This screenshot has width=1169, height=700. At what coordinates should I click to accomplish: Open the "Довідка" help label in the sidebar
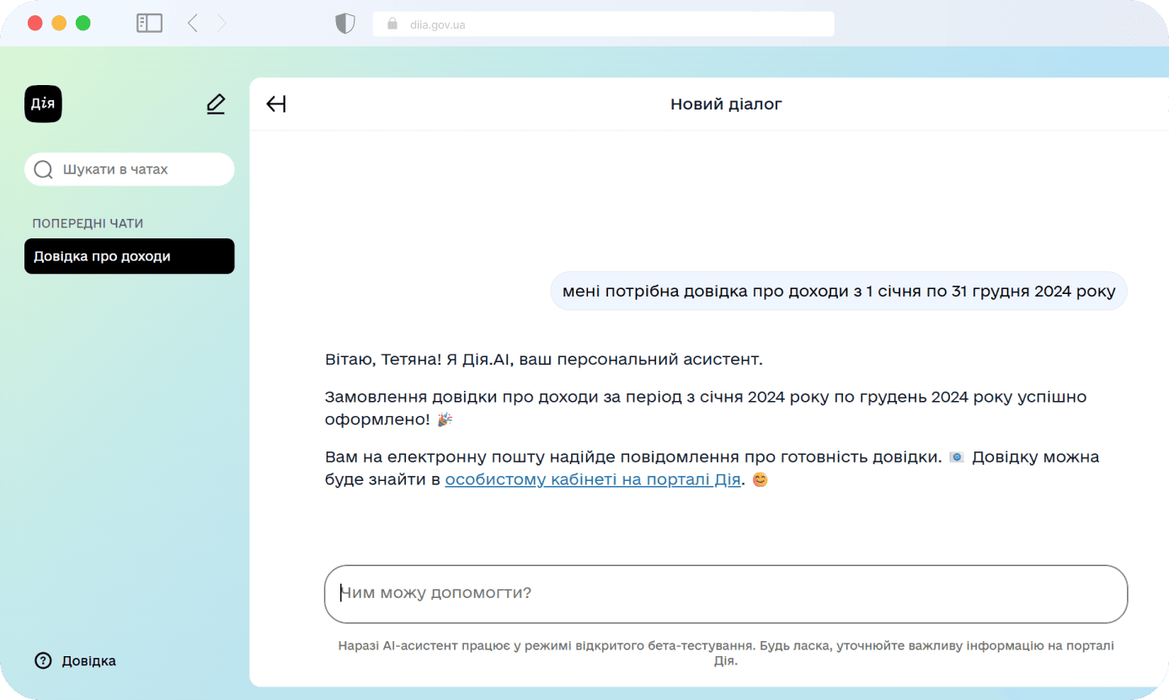(88, 660)
